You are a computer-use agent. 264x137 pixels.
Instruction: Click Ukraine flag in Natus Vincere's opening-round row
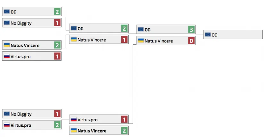click(x=6, y=45)
